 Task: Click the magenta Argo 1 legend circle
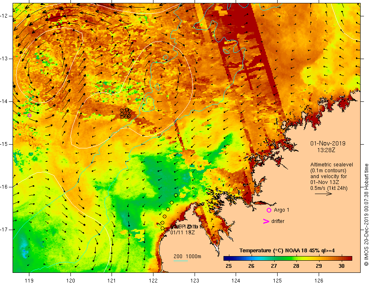[x=269, y=210]
